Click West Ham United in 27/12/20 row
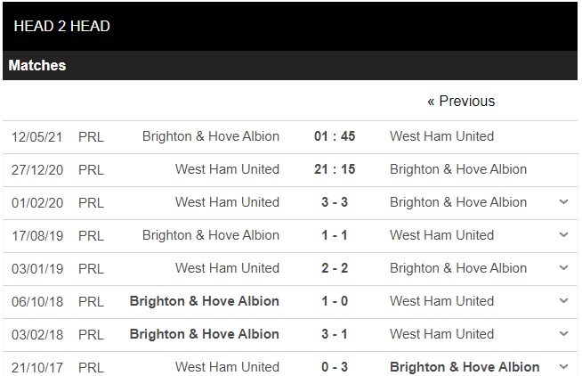Screen dimensions: 582x376 (227, 169)
